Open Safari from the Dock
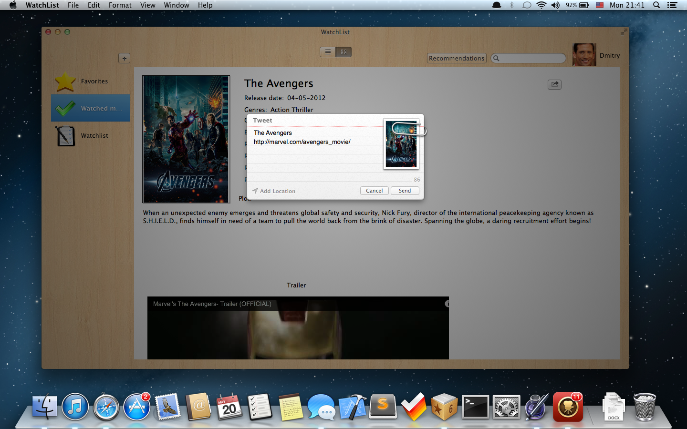 coord(106,408)
